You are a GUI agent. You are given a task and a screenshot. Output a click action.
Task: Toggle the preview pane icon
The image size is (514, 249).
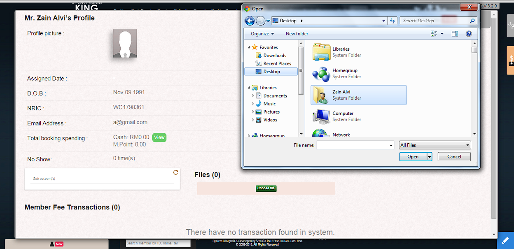455,34
